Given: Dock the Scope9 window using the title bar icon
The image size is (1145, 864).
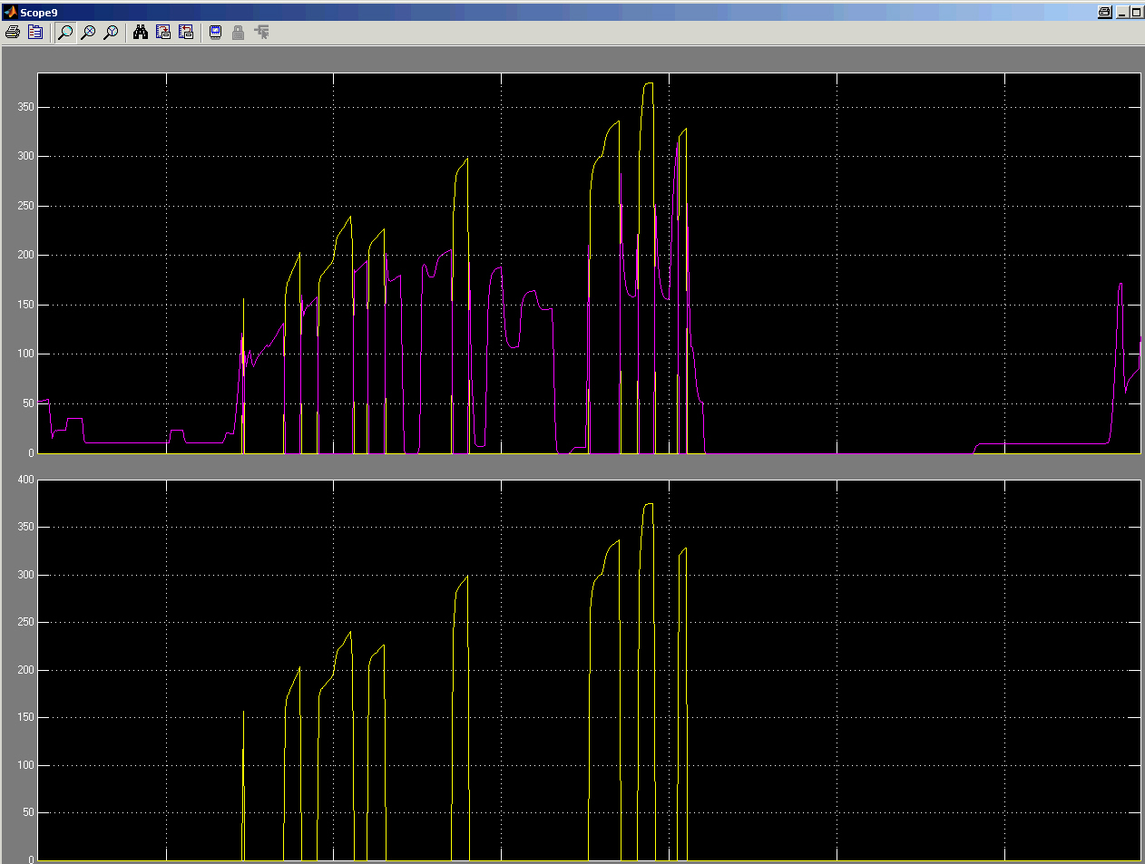Looking at the screenshot, I should click(x=1104, y=12).
